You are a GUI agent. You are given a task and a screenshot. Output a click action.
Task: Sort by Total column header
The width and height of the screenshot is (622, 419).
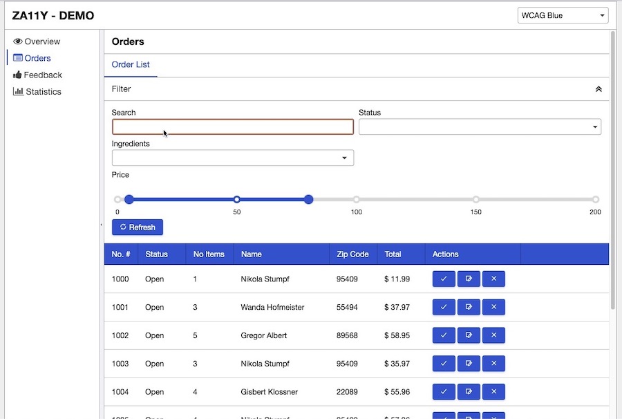(393, 254)
